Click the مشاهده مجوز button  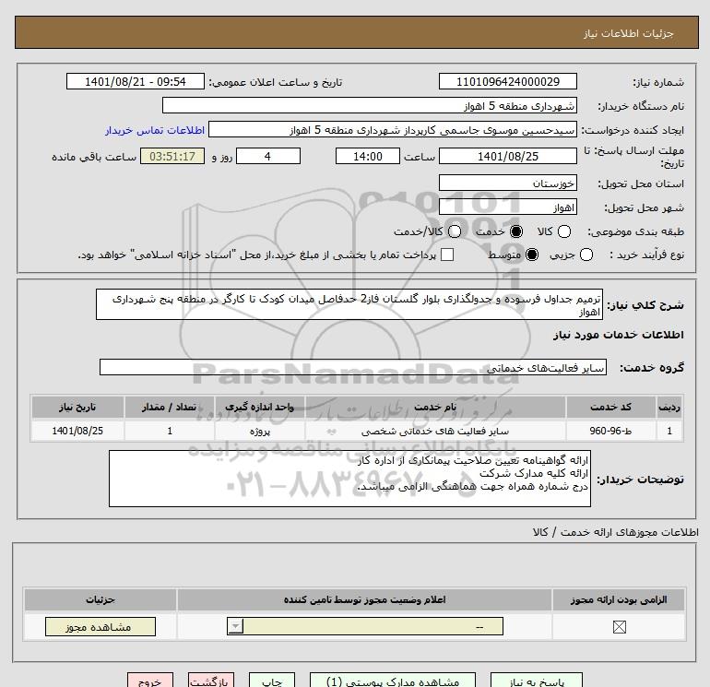(101, 626)
